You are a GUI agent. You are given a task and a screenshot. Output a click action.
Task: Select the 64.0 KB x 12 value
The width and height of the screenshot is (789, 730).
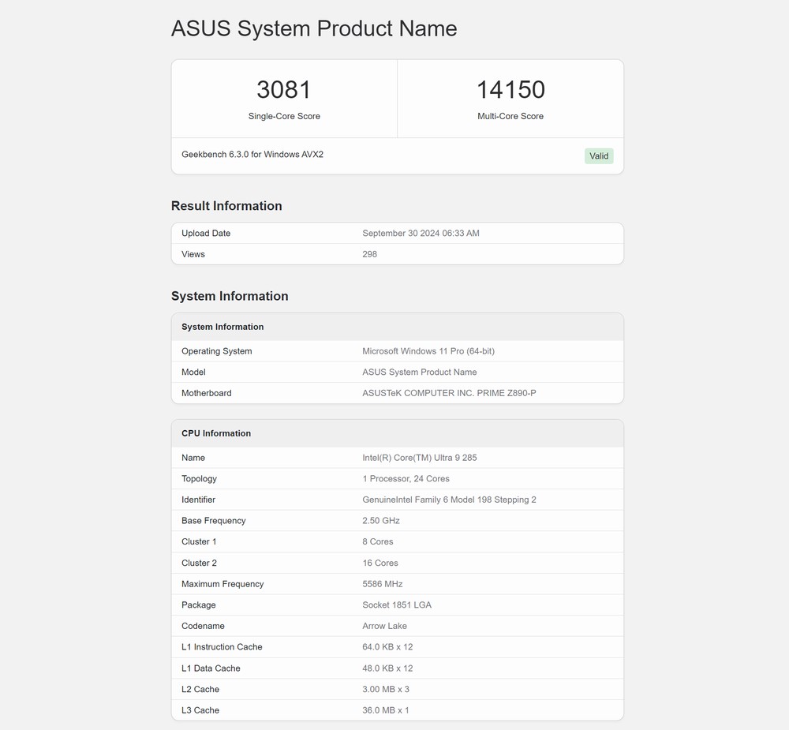tap(387, 647)
